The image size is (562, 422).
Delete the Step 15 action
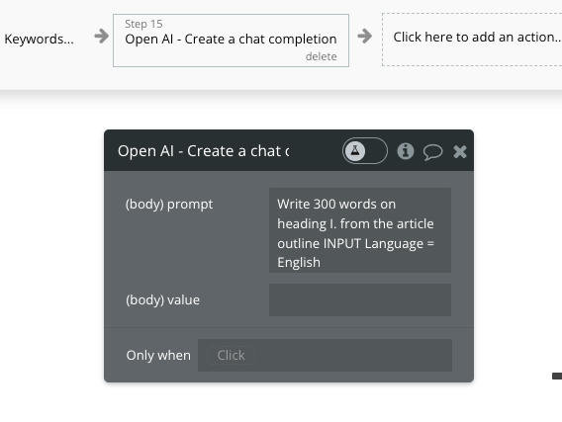[x=321, y=56]
